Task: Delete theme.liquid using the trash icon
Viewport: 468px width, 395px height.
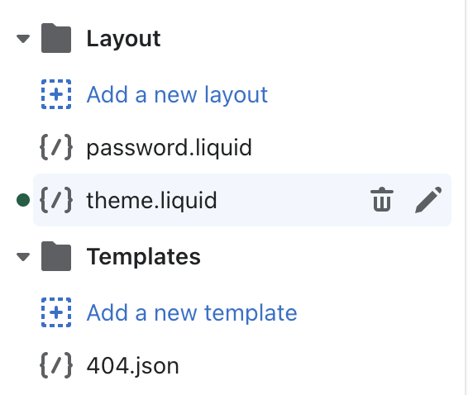Action: [382, 200]
